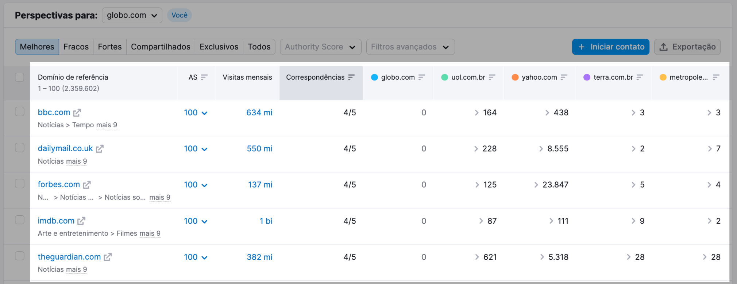737x284 pixels.
Task: Switch to the Compartilhados tab
Action: (x=161, y=47)
